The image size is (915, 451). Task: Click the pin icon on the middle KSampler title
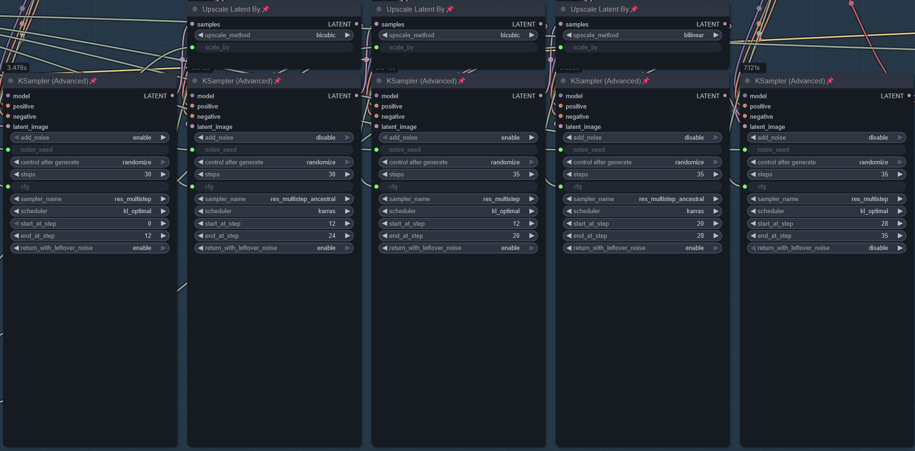tap(462, 81)
